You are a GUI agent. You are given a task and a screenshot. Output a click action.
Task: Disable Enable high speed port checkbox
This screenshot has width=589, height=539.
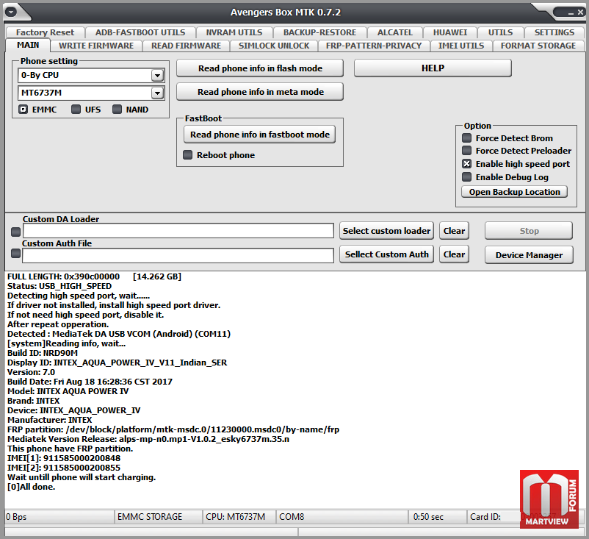[466, 164]
